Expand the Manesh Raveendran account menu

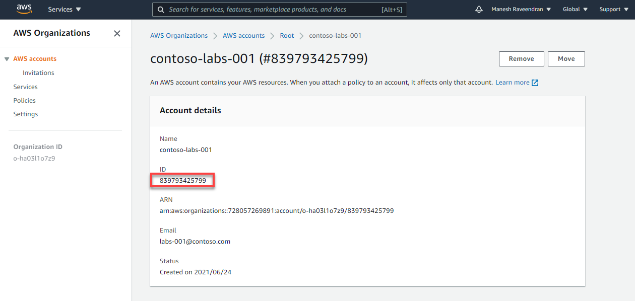click(521, 10)
